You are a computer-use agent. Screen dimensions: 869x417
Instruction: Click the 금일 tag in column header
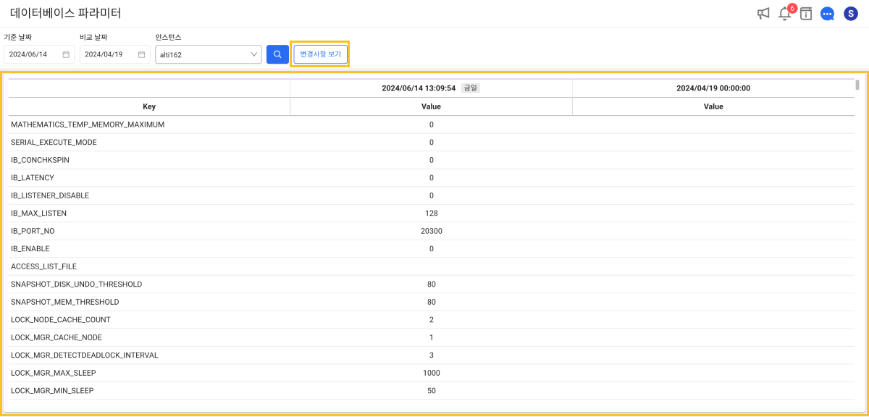click(x=471, y=88)
